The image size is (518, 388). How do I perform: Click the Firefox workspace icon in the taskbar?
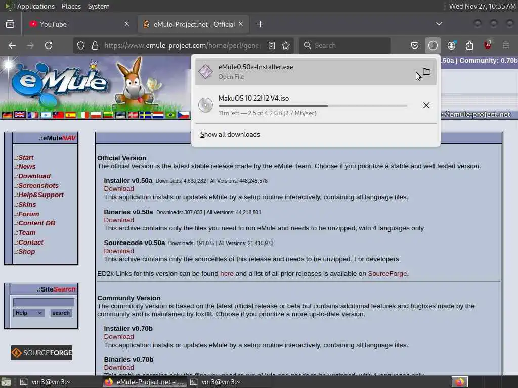click(459, 382)
